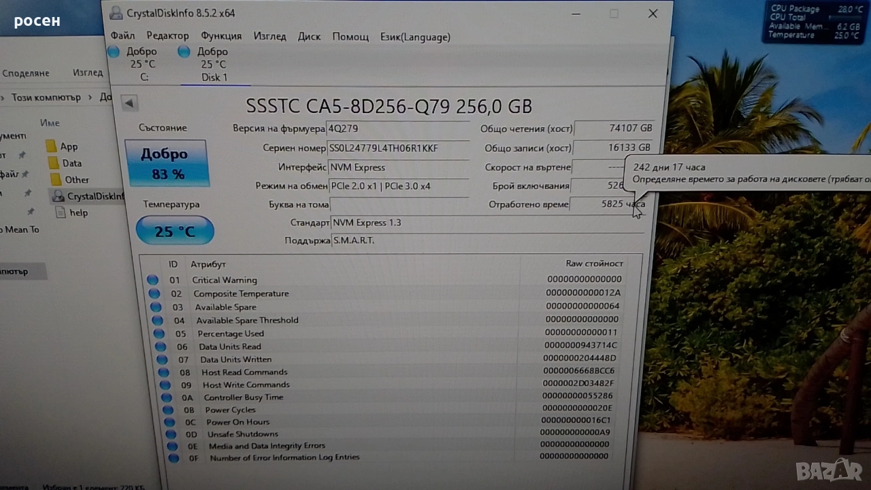Select the C: disk status tab

[x=142, y=64]
